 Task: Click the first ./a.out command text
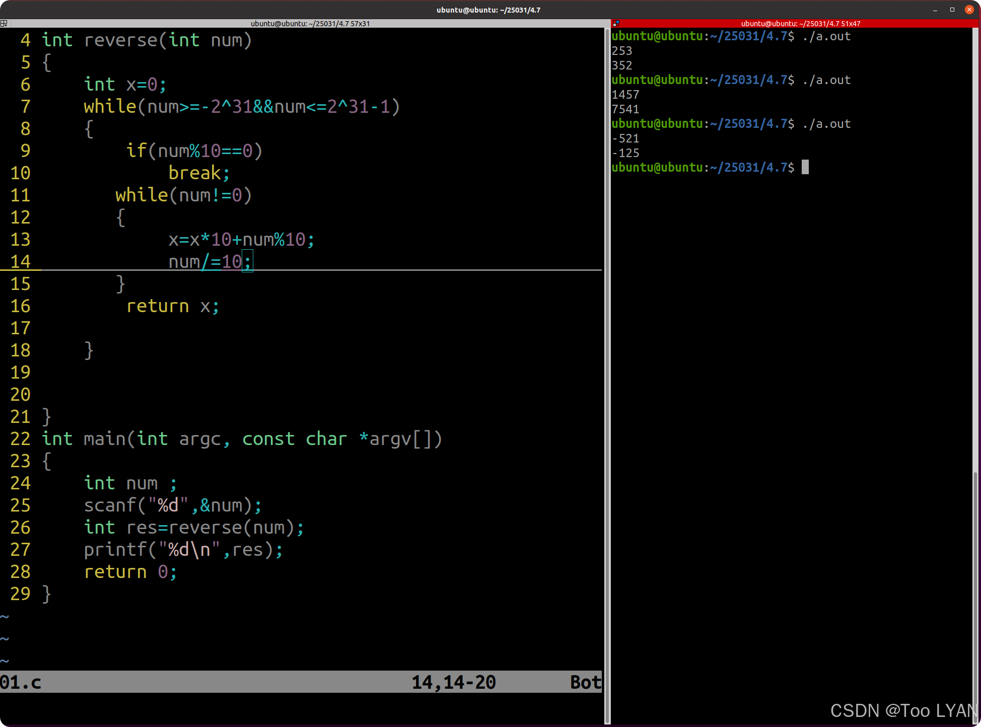pyautogui.click(x=826, y=36)
